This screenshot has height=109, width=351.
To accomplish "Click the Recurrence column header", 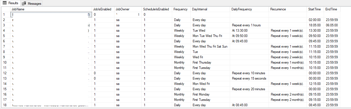I will [x=288, y=9].
